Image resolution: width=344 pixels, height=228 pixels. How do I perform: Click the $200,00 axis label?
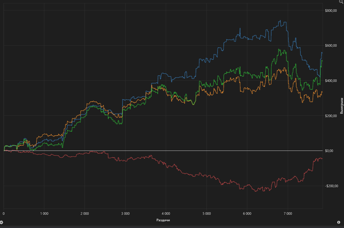tap(331, 116)
